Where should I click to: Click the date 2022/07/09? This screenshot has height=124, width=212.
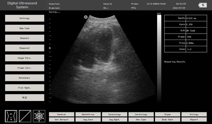pos(179,8)
